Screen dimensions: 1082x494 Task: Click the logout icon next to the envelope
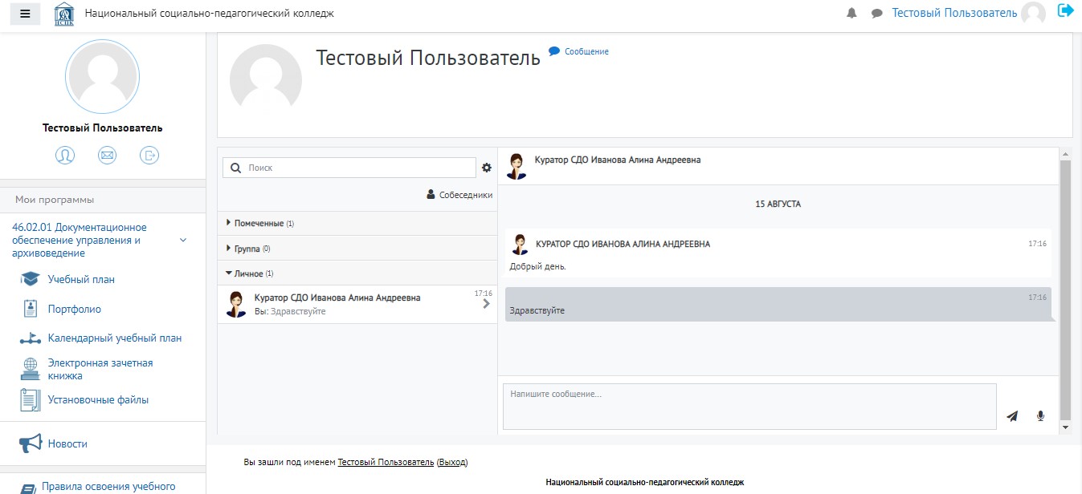[149, 155]
